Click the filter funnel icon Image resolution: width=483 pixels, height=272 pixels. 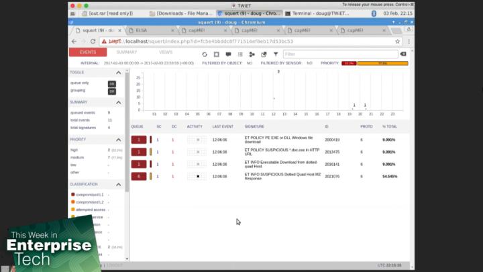[275, 54]
